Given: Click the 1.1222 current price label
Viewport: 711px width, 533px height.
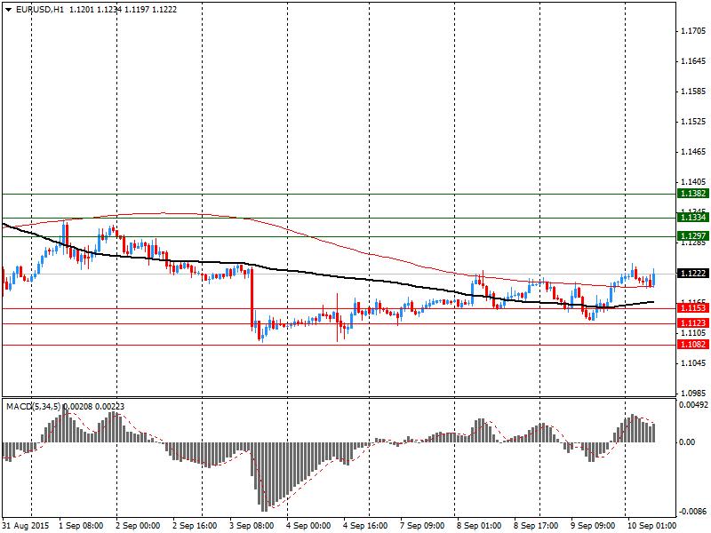Looking at the screenshot, I should coord(693,274).
